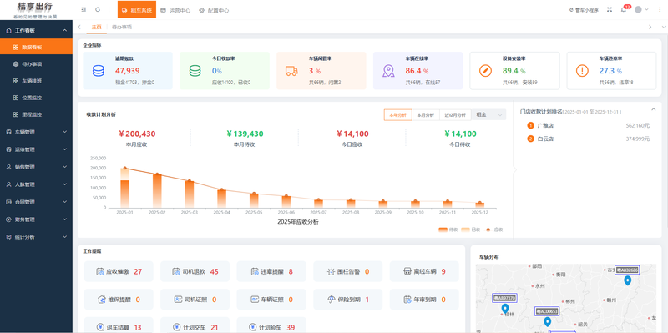Click the 司机退款 reminder icon
Image resolution: width=668 pixels, height=333 pixels.
(176, 271)
